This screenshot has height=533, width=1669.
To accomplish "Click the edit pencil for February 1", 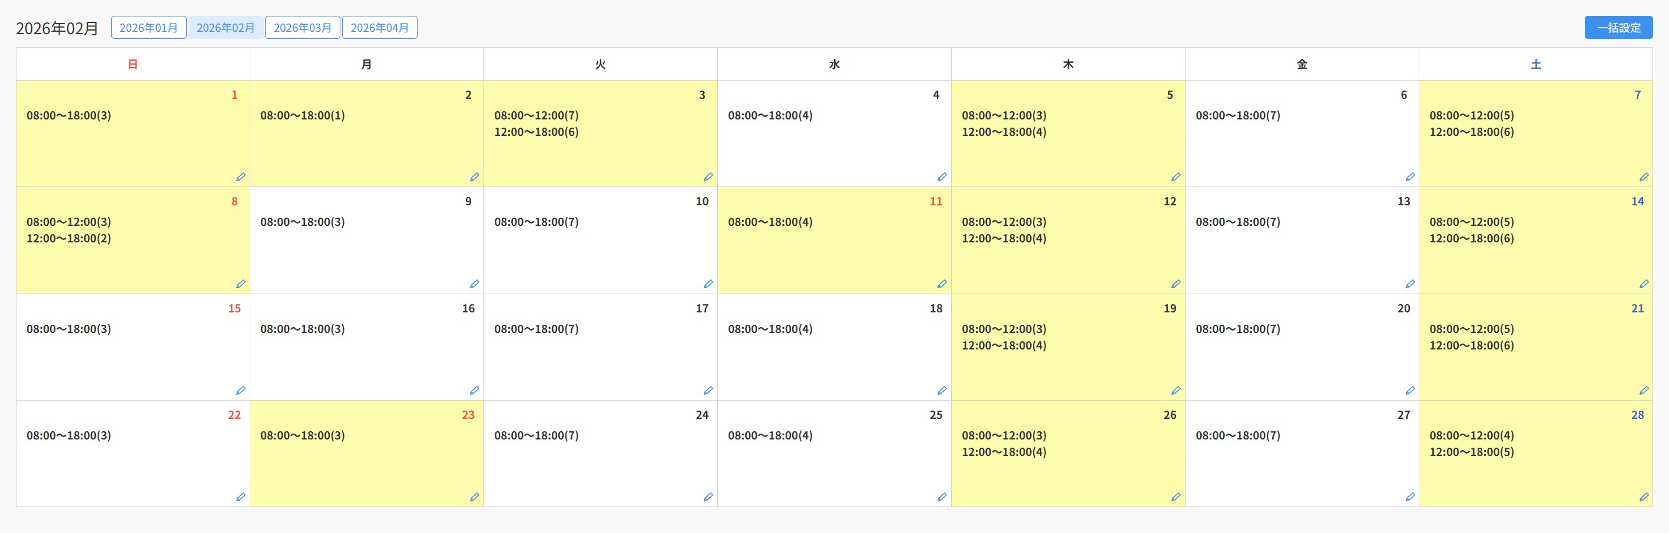I will coord(240,176).
